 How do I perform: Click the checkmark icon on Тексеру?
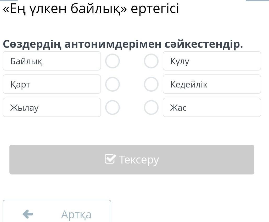pyautogui.click(x=110, y=159)
